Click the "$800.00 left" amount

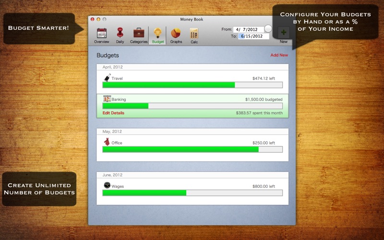(x=264, y=186)
